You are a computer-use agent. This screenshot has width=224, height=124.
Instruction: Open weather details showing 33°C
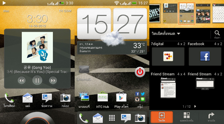click(x=112, y=48)
